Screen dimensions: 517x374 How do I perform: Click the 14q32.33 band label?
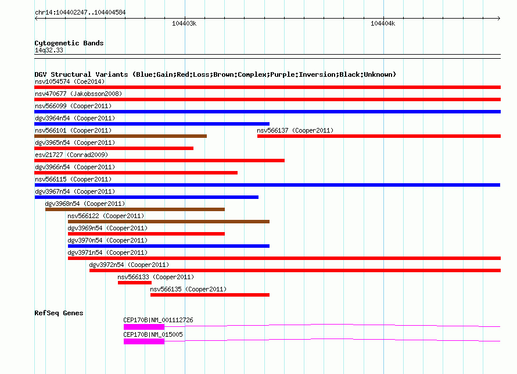[x=49, y=50]
